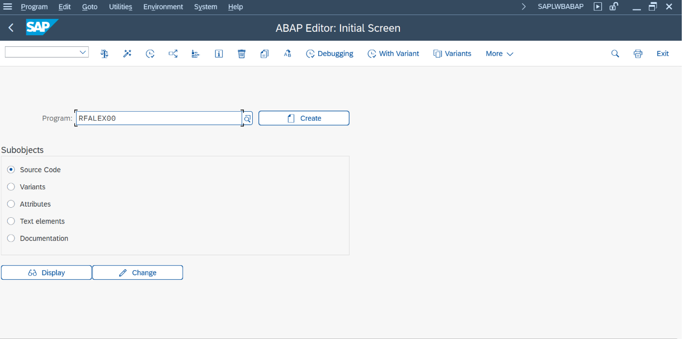684x339 pixels.
Task: Open the Utilities menu
Action: 120,7
